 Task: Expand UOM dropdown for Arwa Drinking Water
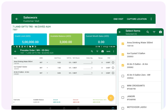[47, 62]
